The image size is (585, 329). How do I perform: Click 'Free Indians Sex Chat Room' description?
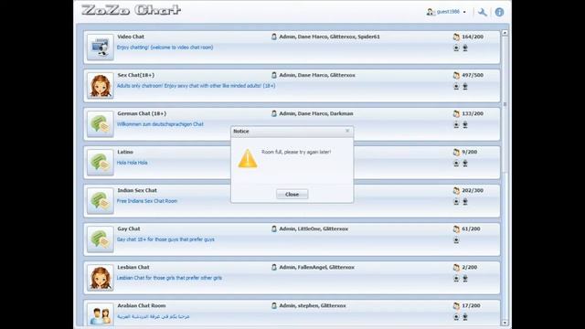point(147,201)
